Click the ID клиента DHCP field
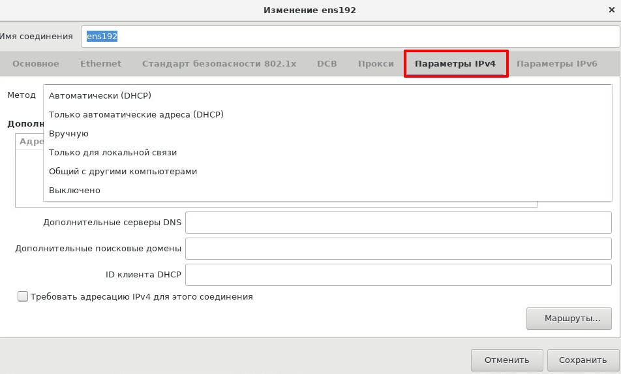 pyautogui.click(x=399, y=275)
